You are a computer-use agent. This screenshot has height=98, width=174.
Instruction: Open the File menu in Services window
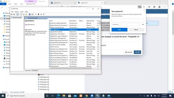point(12,12)
